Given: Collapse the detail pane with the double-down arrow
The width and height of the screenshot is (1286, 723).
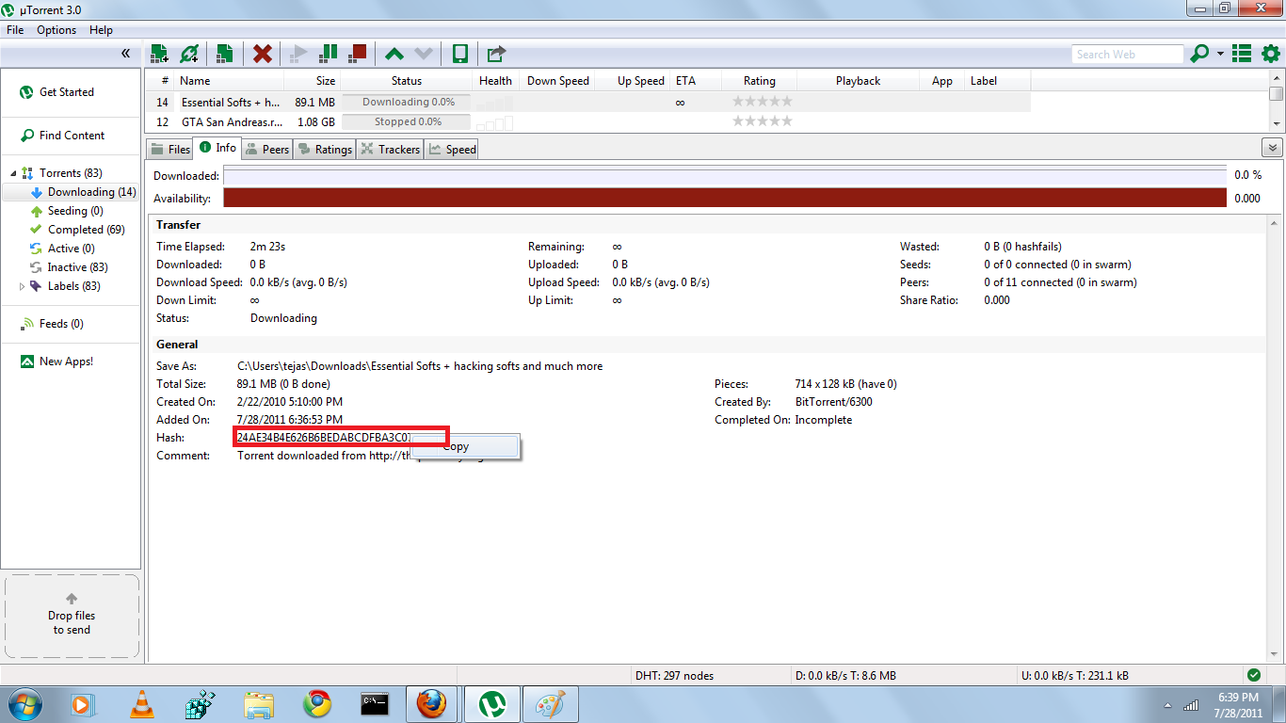Looking at the screenshot, I should coord(1272,148).
